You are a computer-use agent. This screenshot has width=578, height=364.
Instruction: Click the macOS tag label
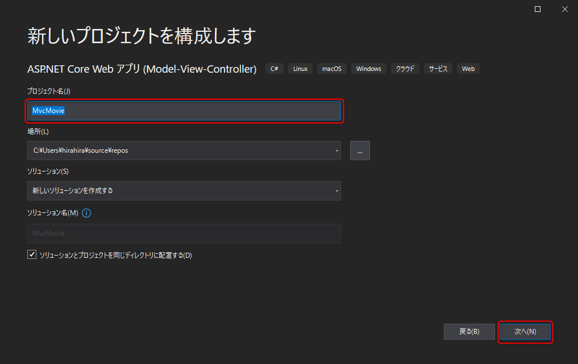point(332,69)
